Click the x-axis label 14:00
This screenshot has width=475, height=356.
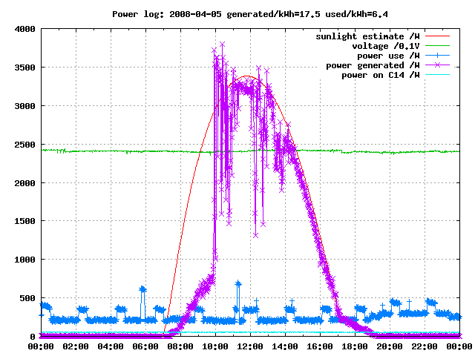pyautogui.click(x=285, y=346)
